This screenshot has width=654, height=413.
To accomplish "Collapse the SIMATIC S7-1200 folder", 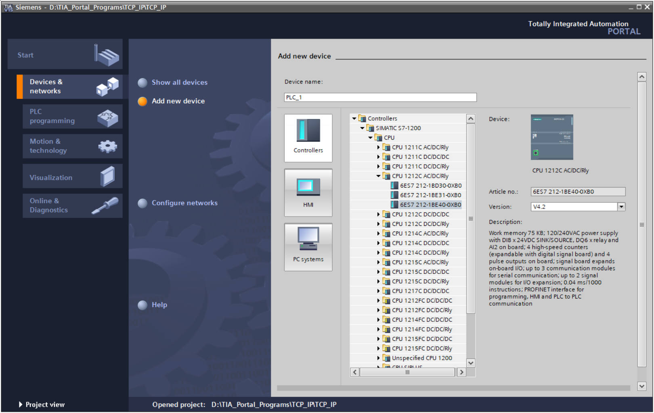I will [x=362, y=128].
